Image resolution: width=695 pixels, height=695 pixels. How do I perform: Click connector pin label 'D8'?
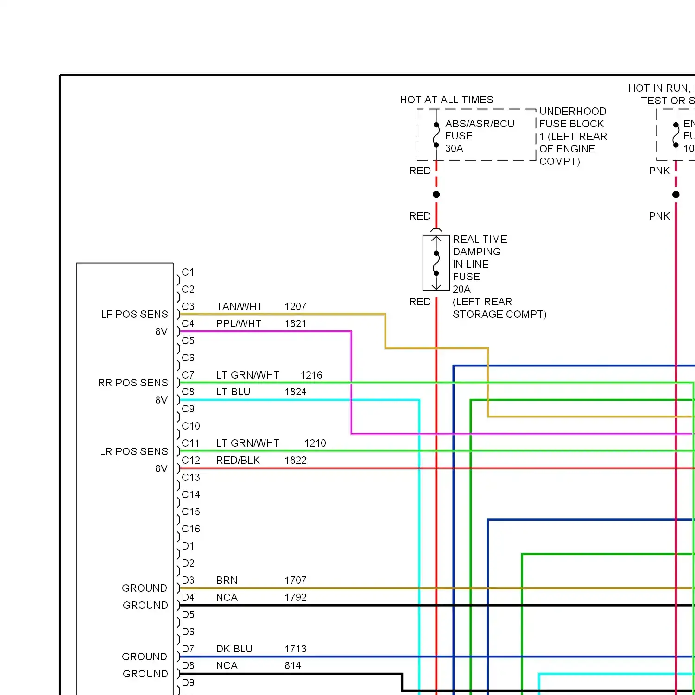(x=188, y=666)
